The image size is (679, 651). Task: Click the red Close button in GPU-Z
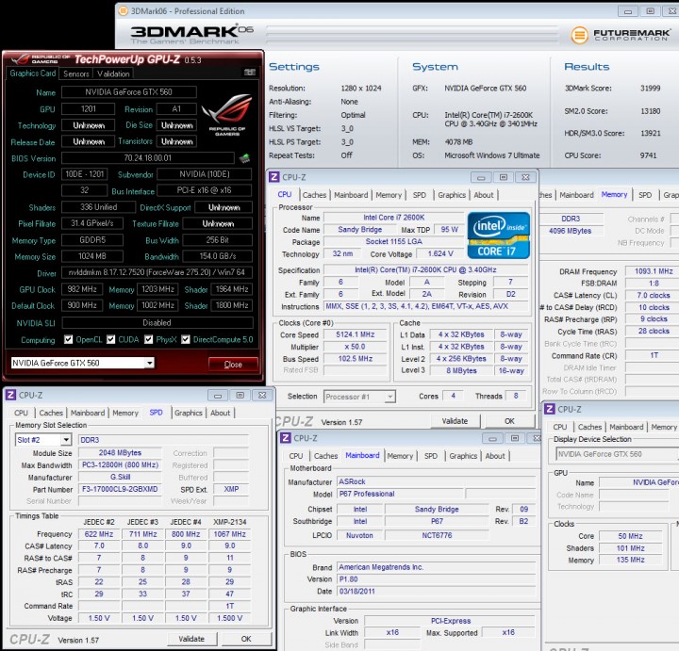point(233,365)
